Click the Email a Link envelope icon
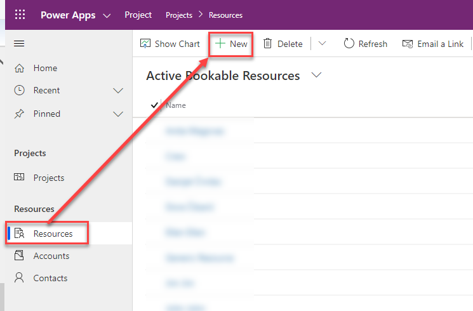 point(408,44)
